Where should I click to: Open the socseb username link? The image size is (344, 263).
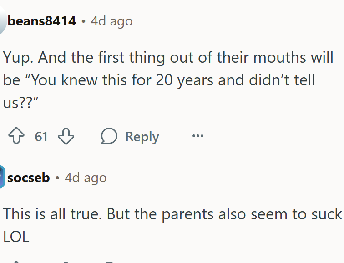(29, 178)
